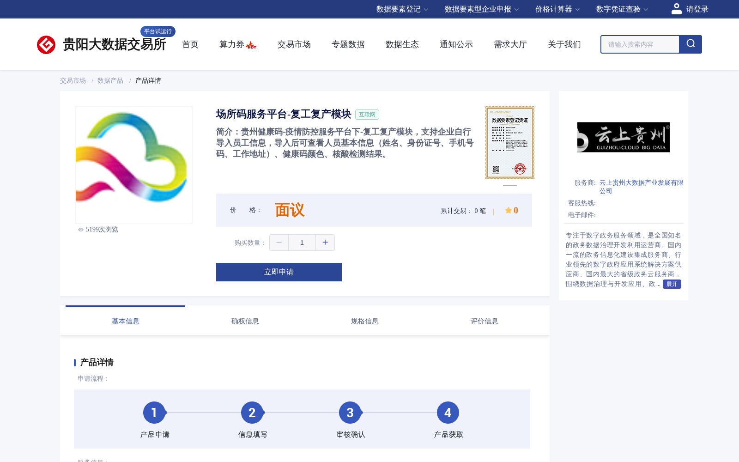Image resolution: width=739 pixels, height=462 pixels.
Task: Click the 客服热线 label
Action: 582,203
